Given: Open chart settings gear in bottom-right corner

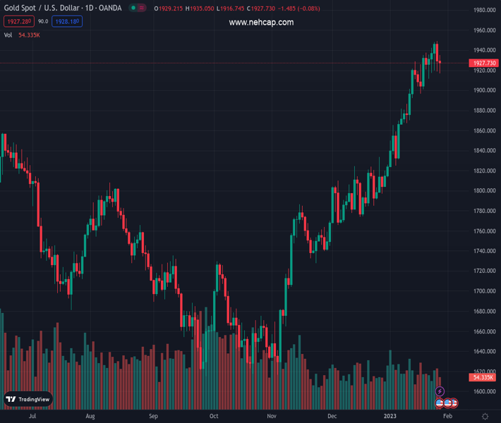Looking at the screenshot, I should pos(485,417).
